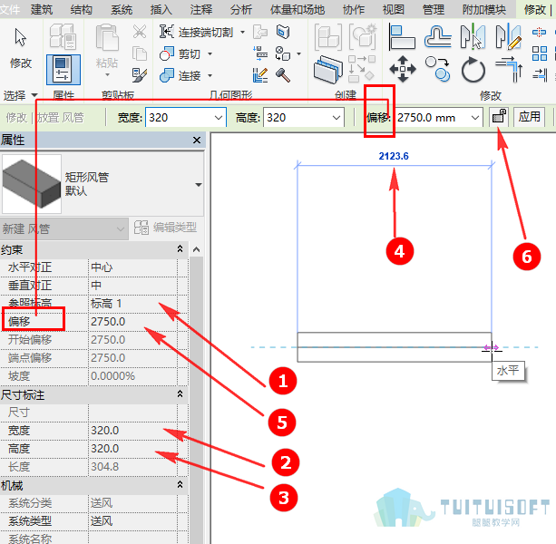Open the 结构 ribbon tab
The height and width of the screenshot is (544, 556).
click(82, 9)
